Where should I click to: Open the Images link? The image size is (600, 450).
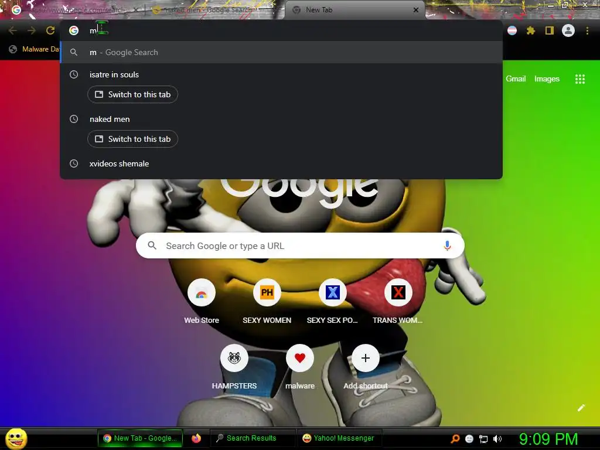pyautogui.click(x=547, y=79)
